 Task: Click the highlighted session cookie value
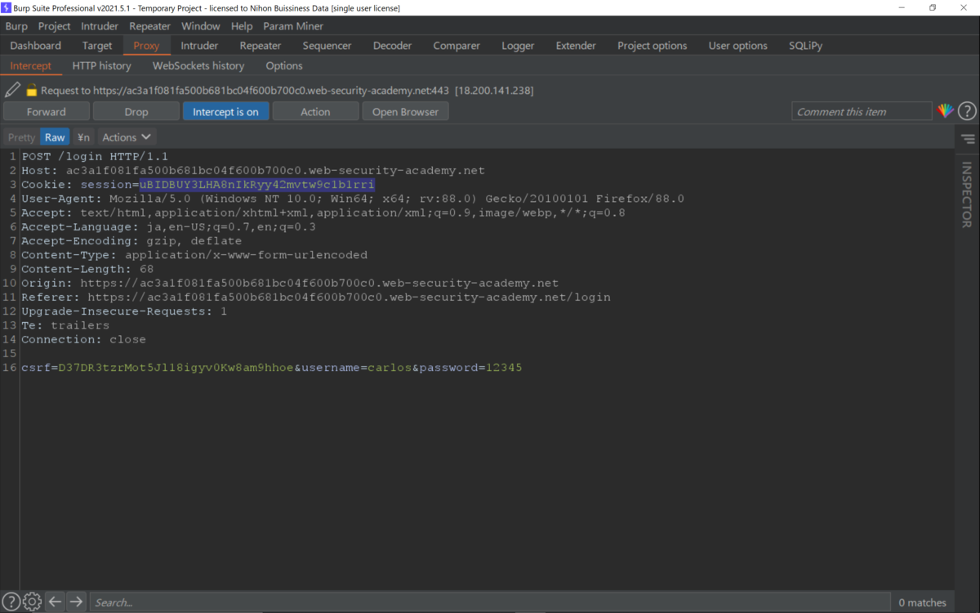[x=256, y=185]
